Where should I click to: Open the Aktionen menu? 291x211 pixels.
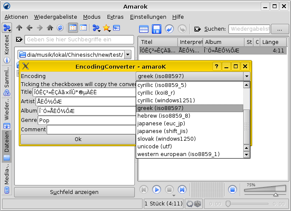(x=16, y=17)
